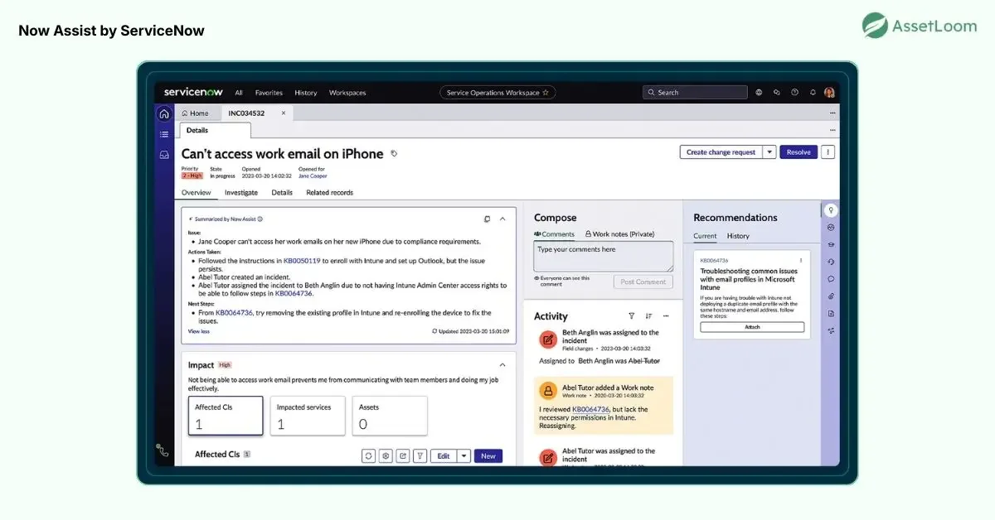Click the Resolve button
Image resolution: width=995 pixels, height=520 pixels.
point(798,152)
